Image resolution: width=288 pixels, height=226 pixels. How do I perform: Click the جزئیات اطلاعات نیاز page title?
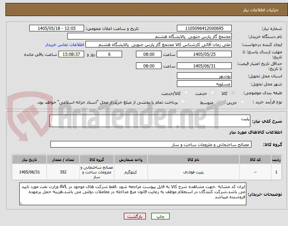coord(261,10)
